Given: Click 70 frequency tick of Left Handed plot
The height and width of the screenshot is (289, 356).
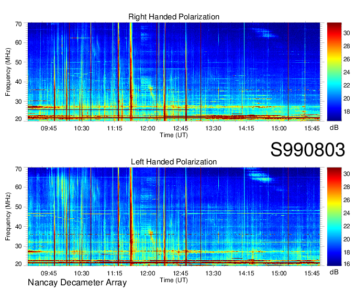Looking at the screenshot, I should tap(18, 169).
